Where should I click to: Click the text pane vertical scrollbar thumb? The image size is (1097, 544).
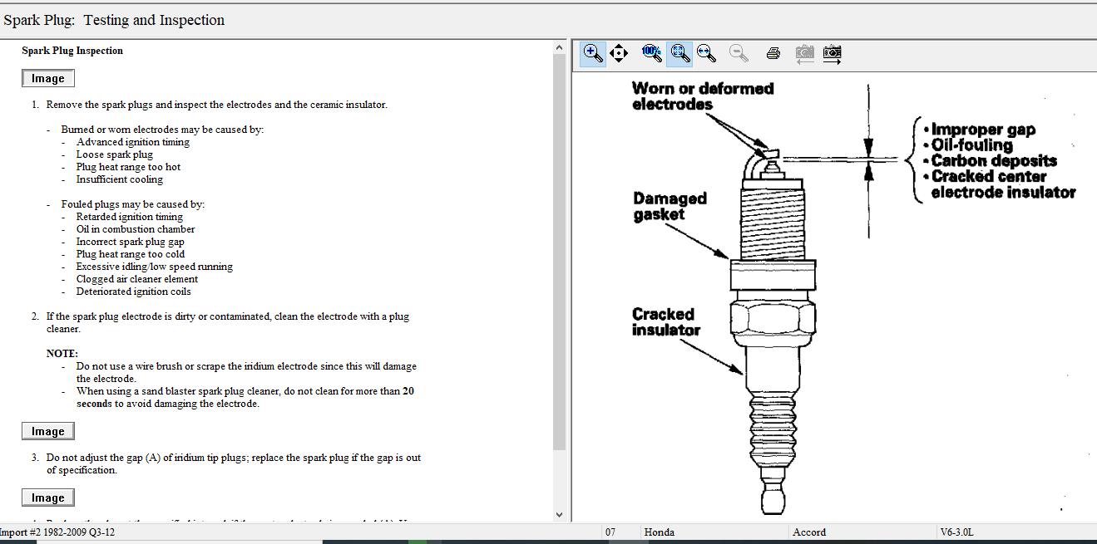pos(559,249)
